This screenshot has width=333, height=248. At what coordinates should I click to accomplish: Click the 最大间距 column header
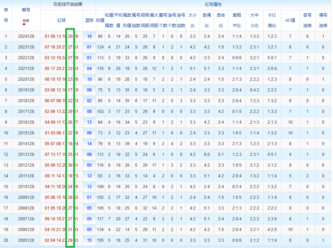coord(154,20)
